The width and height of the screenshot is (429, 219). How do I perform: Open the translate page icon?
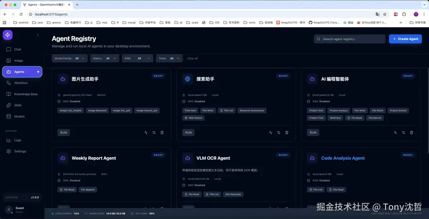(x=378, y=14)
